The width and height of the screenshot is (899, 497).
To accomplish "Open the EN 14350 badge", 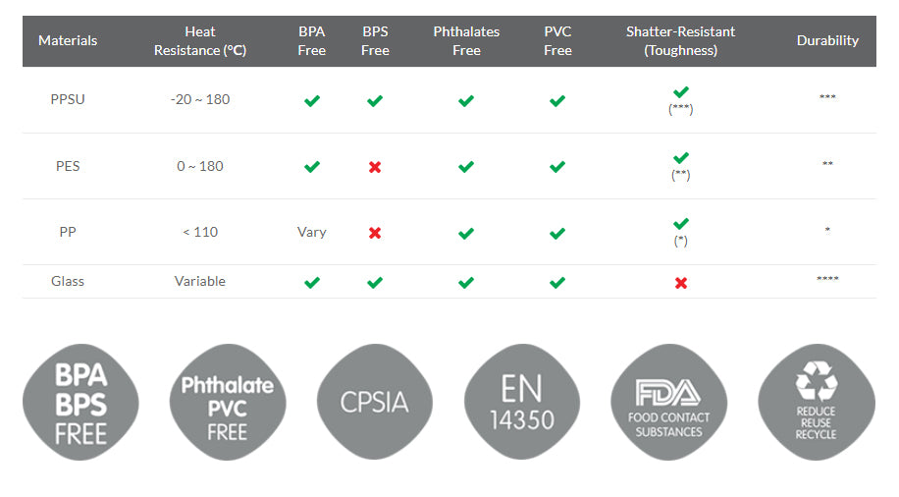I will [522, 403].
